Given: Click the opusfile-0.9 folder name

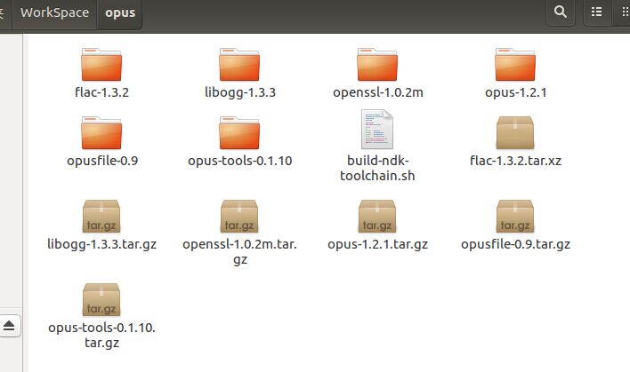Looking at the screenshot, I should 102,161.
